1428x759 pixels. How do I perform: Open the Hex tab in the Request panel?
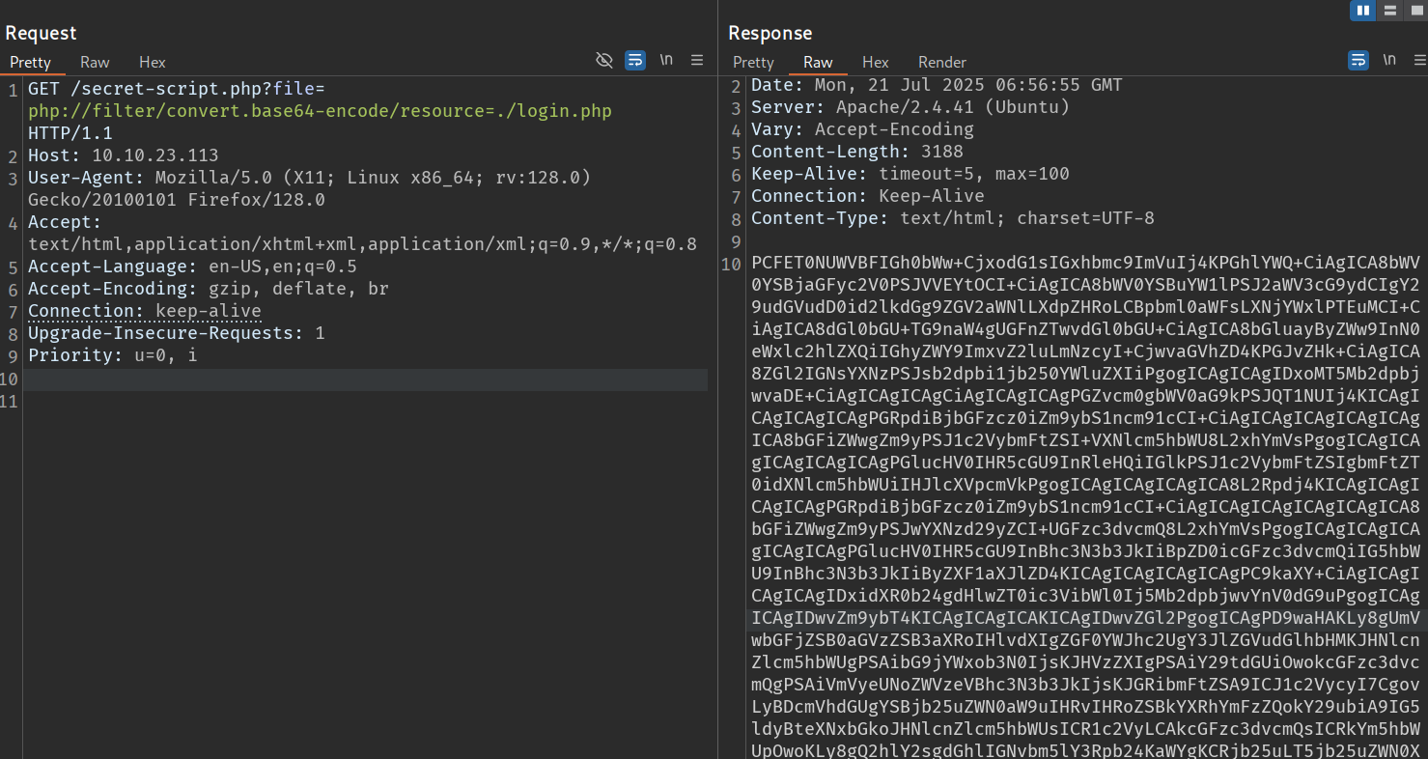(153, 62)
